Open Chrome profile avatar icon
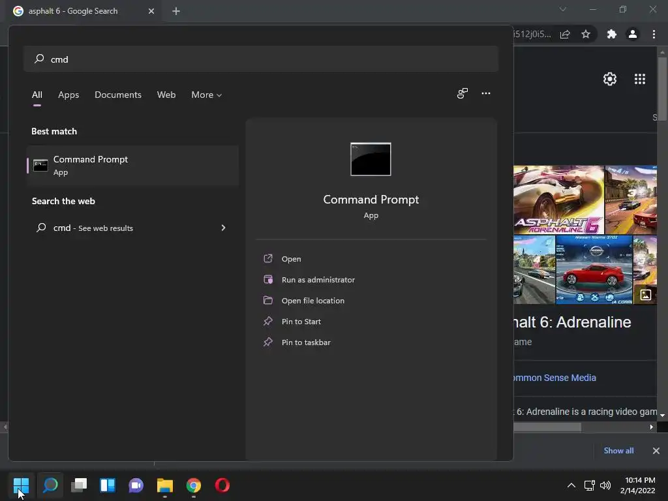This screenshot has height=501, width=668. [x=633, y=35]
